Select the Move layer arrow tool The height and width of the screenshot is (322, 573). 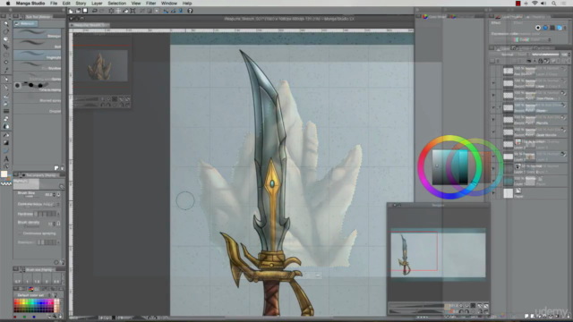pos(6,47)
